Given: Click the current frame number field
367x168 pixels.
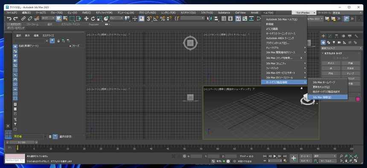Looking at the screenshot, I should (x=274, y=161).
